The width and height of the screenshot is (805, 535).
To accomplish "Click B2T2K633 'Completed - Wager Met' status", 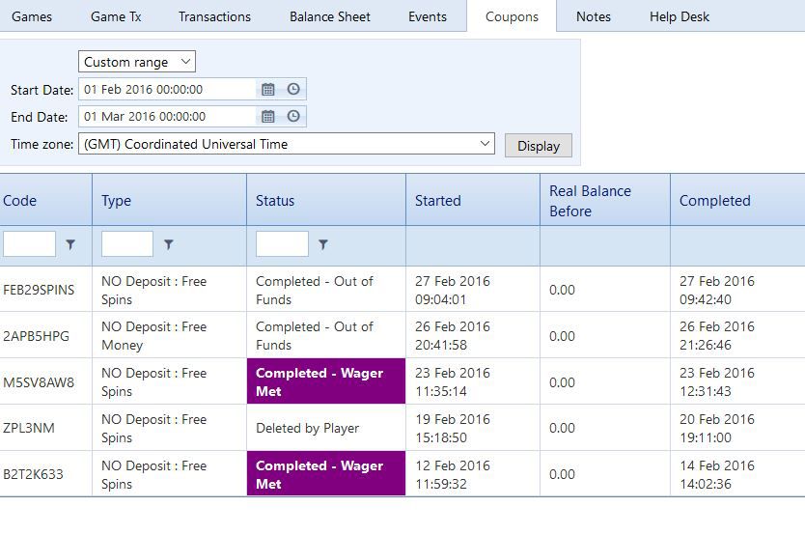I will pyautogui.click(x=326, y=474).
